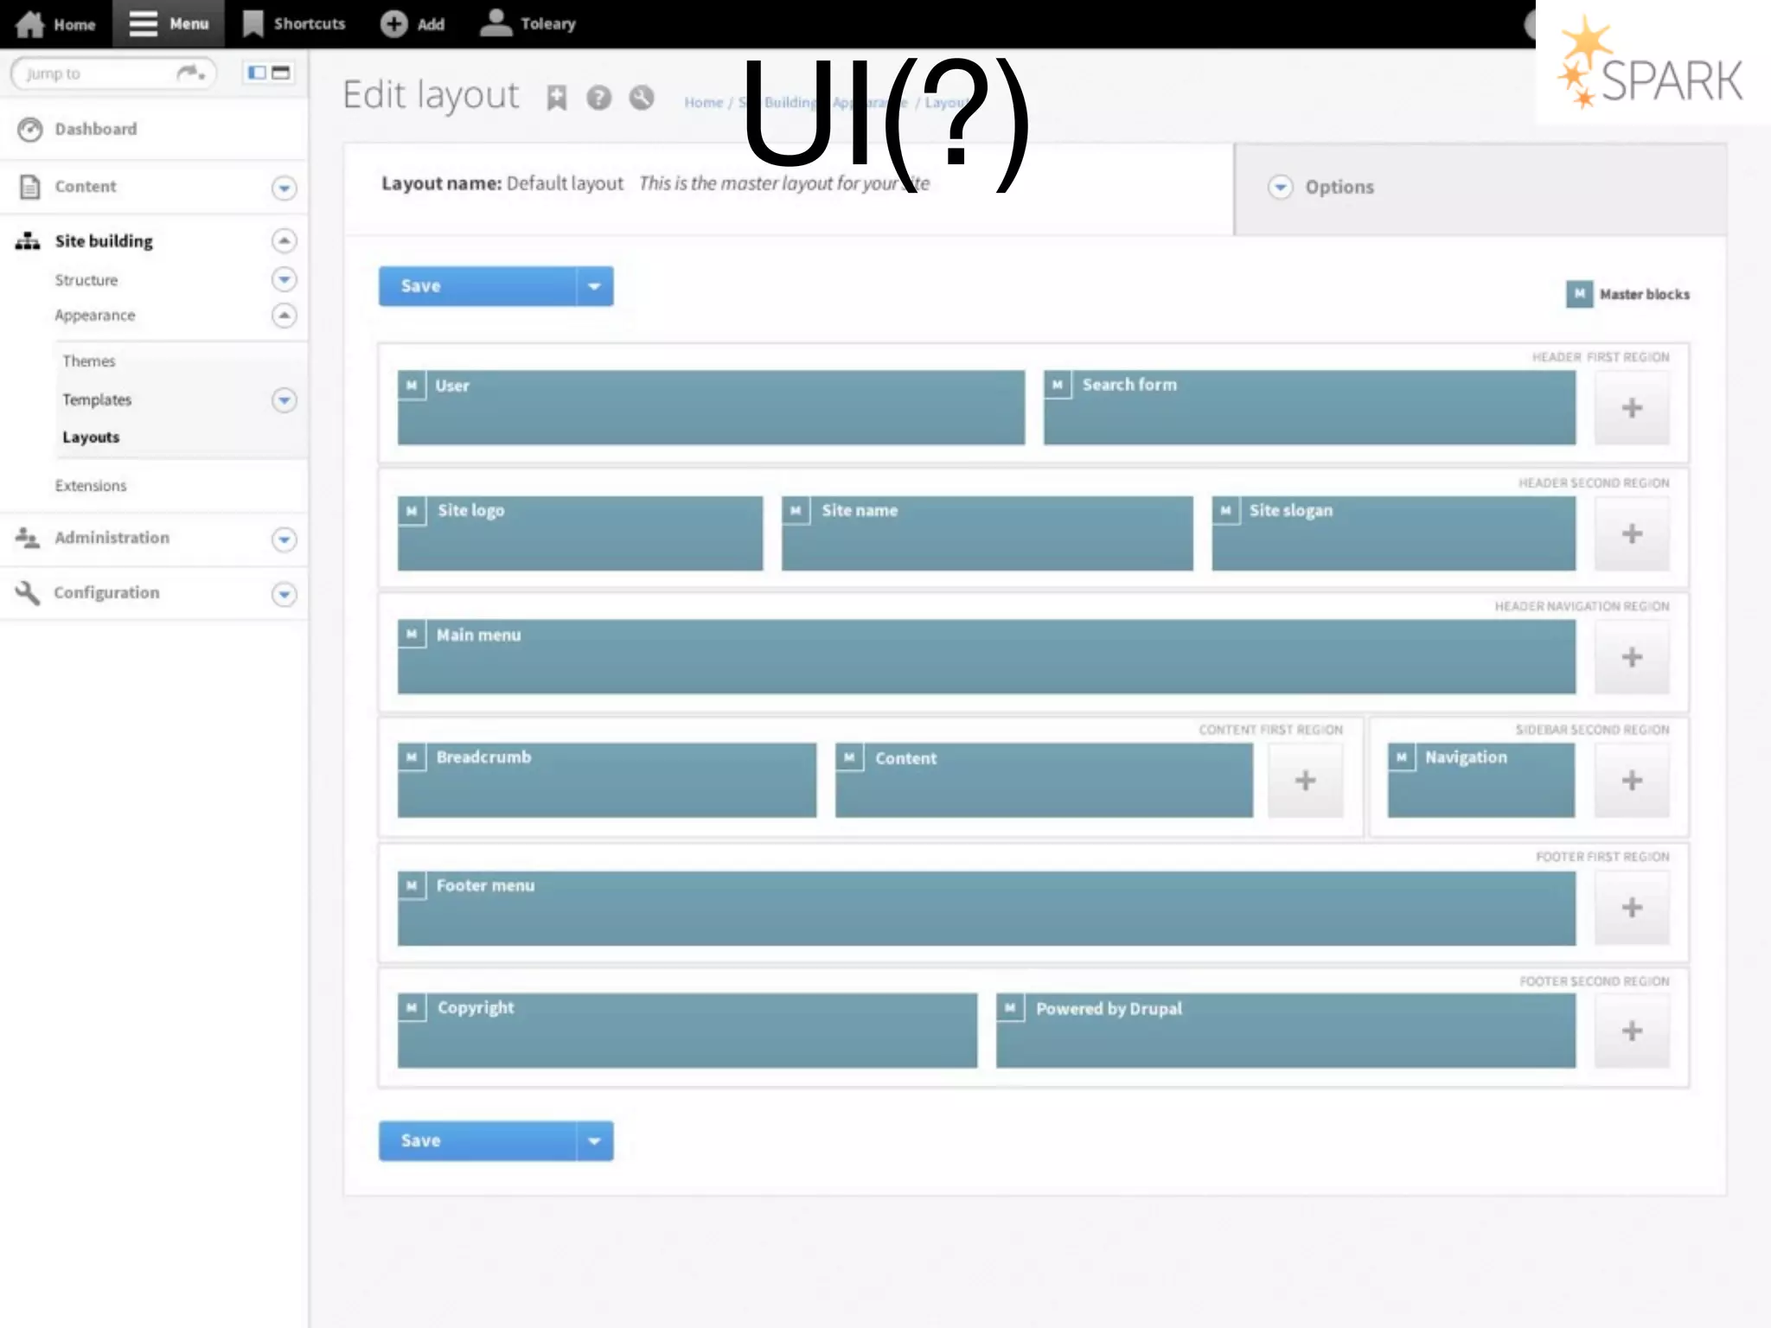Select the Footer menu block
Screen dimensions: 1771x1328
(987, 909)
